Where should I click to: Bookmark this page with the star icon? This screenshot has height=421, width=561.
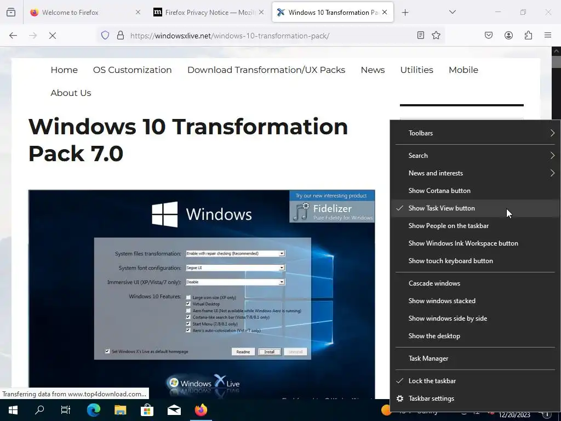tap(436, 35)
